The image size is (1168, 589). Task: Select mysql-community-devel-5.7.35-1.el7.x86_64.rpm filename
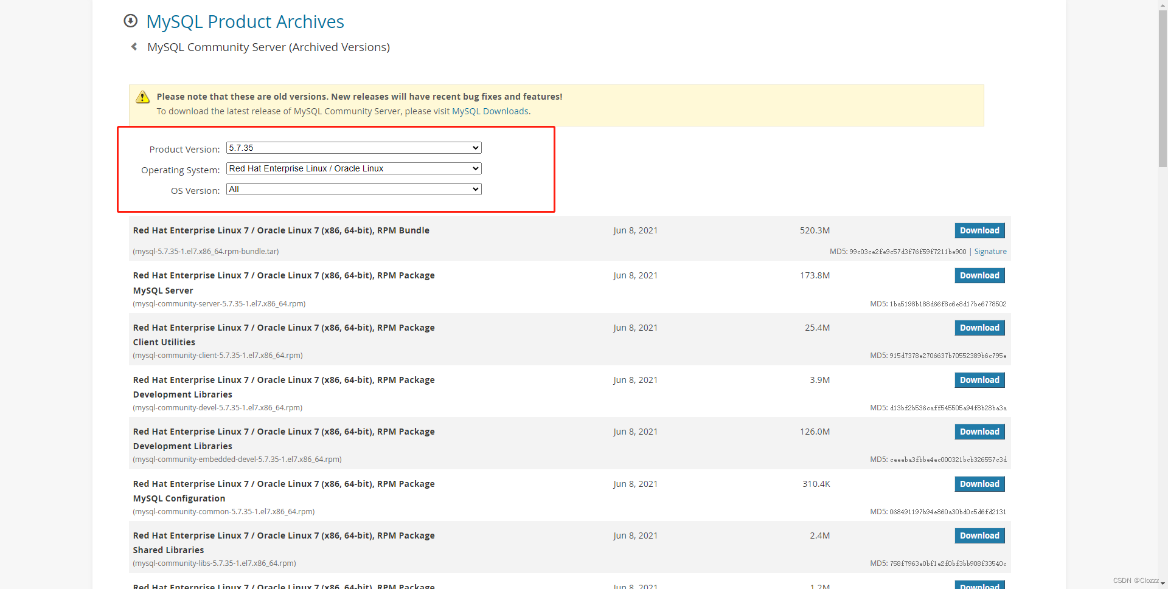218,408
